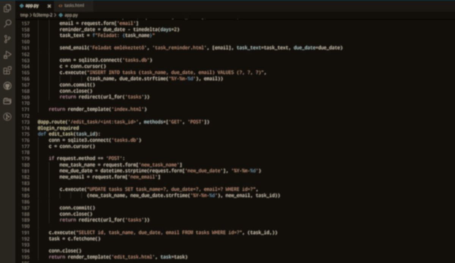Click line number 179 in the gutter
The width and height of the screenshot is (455, 263).
25,159
